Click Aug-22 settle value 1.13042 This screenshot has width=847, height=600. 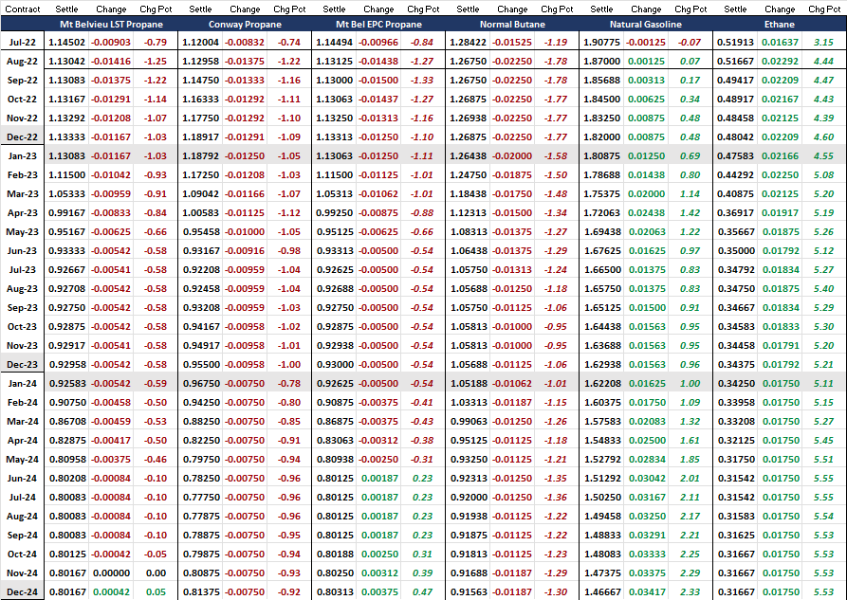pyautogui.click(x=67, y=61)
